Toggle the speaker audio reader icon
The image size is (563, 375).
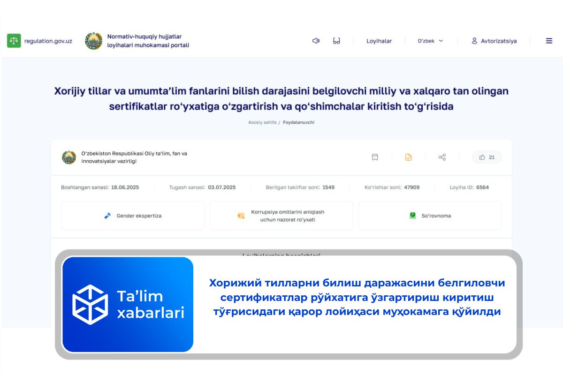pyautogui.click(x=316, y=41)
